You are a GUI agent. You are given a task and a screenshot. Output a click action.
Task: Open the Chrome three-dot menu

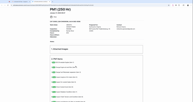pos(191,5)
